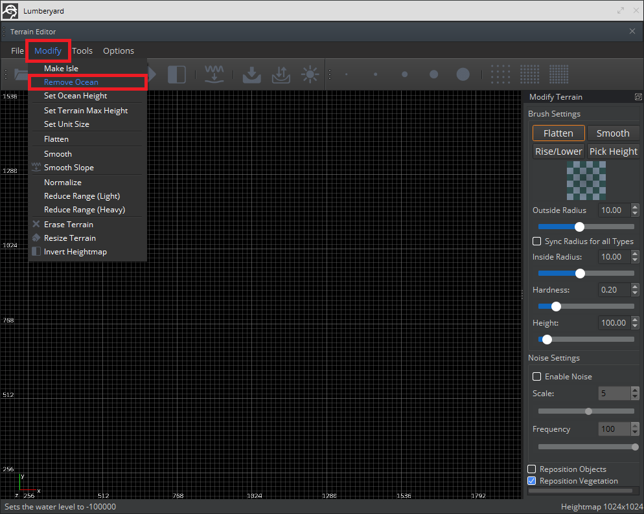
Task: Click the Invert Heightmap toolbar icon
Action: (x=177, y=74)
